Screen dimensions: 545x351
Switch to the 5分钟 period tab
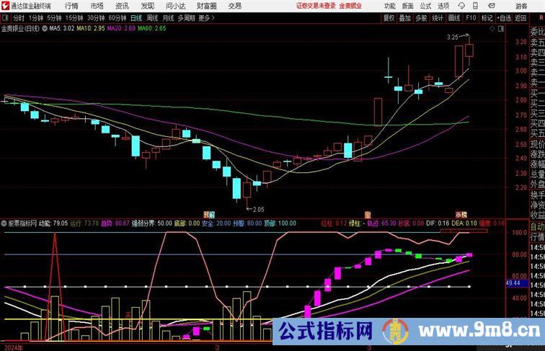(54, 18)
